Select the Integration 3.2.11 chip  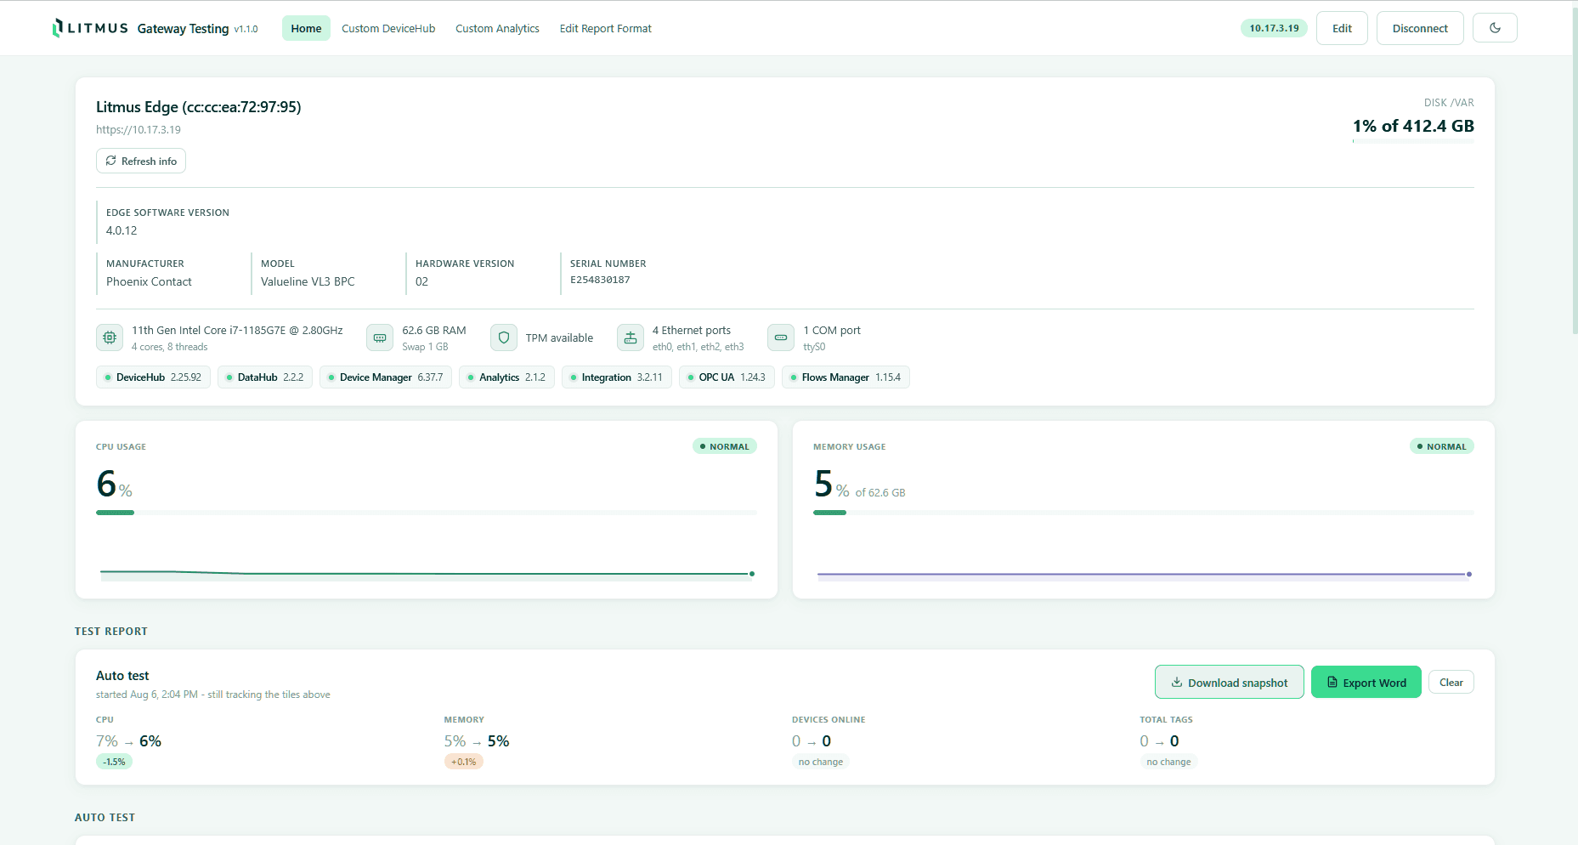(617, 377)
